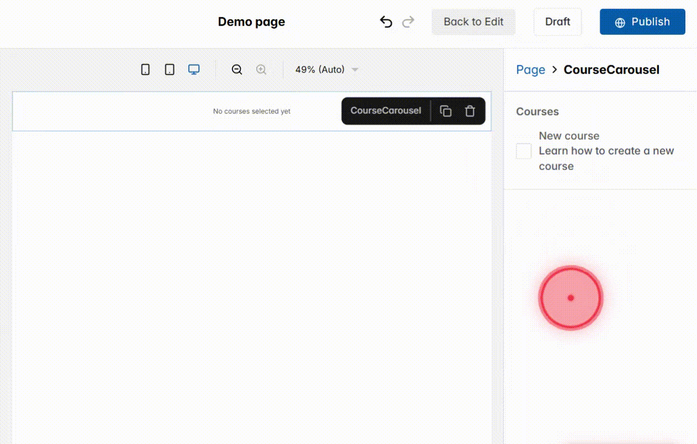The height and width of the screenshot is (444, 697).
Task: Zoom out of the page canvas
Action: [237, 69]
